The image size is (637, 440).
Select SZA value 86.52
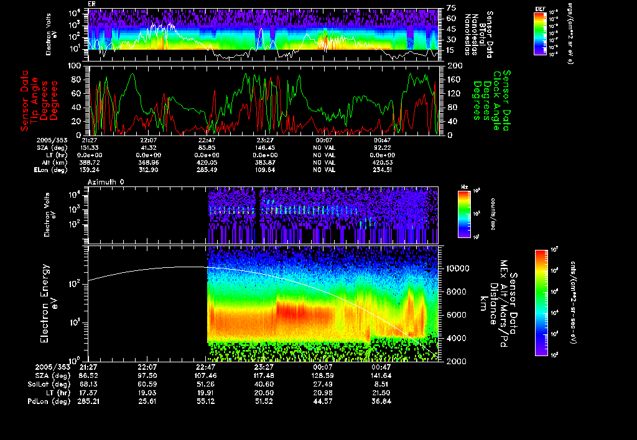point(88,376)
